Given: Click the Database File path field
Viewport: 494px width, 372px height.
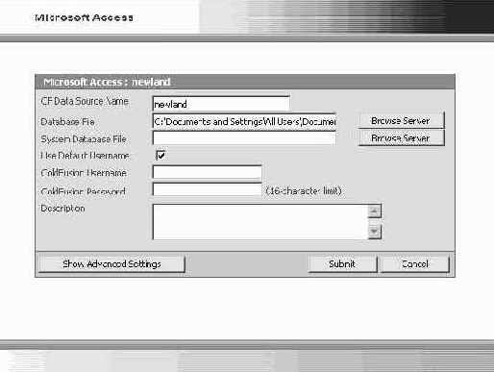Looking at the screenshot, I should point(244,122).
